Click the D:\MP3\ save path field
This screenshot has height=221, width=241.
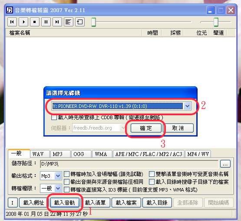[x=129, y=164]
